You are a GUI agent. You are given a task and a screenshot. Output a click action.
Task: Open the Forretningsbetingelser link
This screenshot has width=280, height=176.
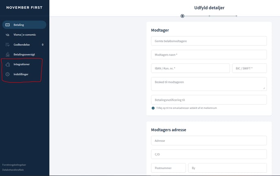(14, 165)
